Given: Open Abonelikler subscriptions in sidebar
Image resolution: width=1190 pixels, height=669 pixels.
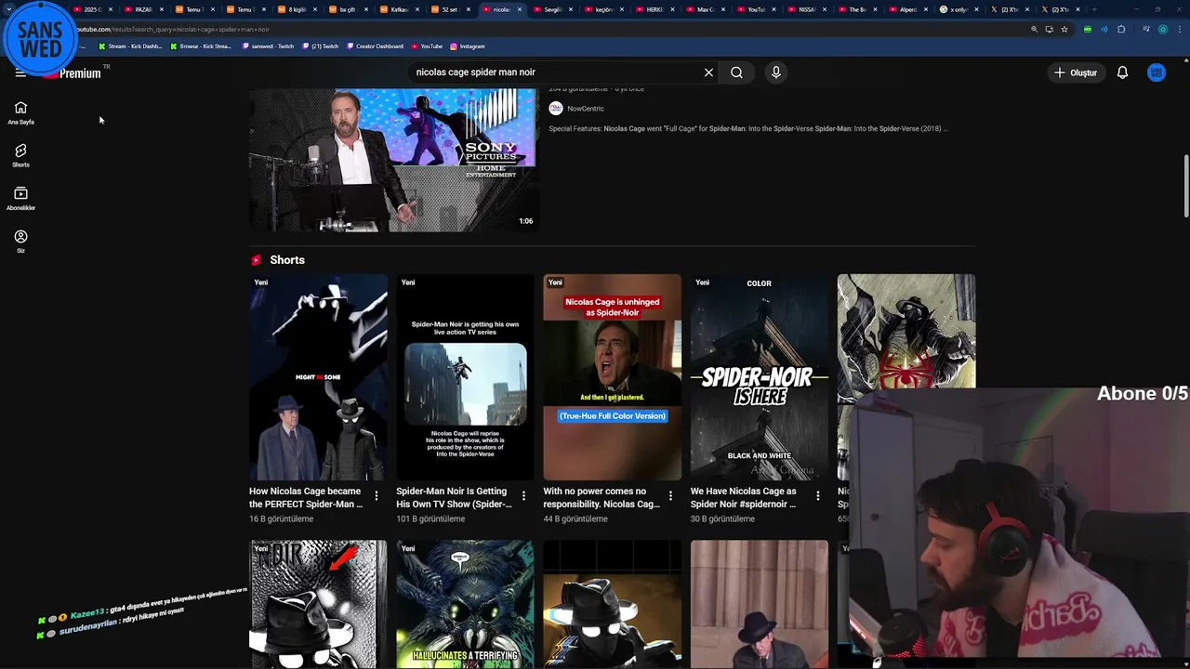Looking at the screenshot, I should click(20, 199).
